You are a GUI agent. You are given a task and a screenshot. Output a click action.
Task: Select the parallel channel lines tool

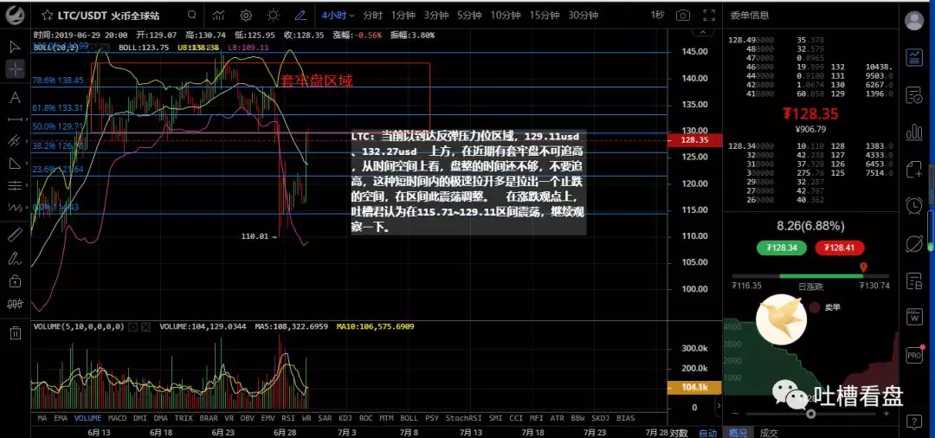[x=15, y=141]
